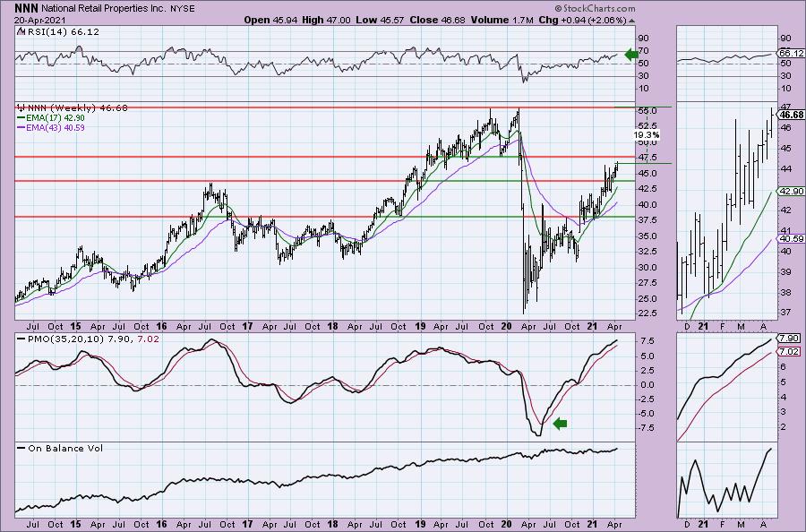
Task: Click the Open 45.94 value
Action: 270,20
